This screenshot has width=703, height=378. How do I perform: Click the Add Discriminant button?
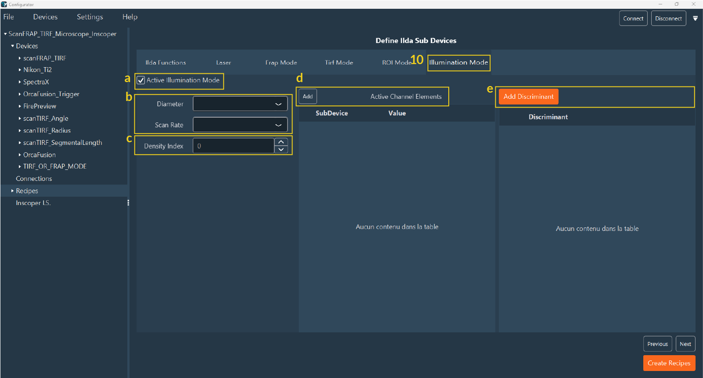coord(528,97)
